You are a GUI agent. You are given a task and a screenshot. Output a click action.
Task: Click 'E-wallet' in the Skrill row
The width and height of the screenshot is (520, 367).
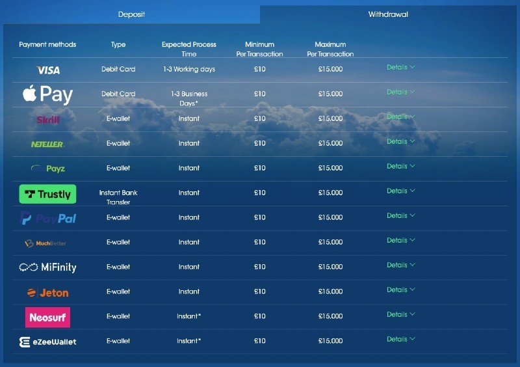pos(118,118)
